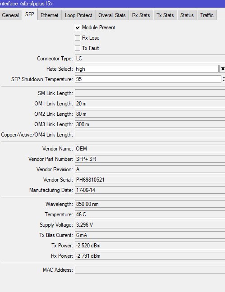Image resolution: width=225 pixels, height=292 pixels.
Task: Toggle the Tx Fault checkbox
Action: coord(78,48)
